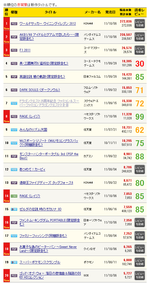Open ドラゴンクエスト25周年記念 title link

tap(49, 103)
